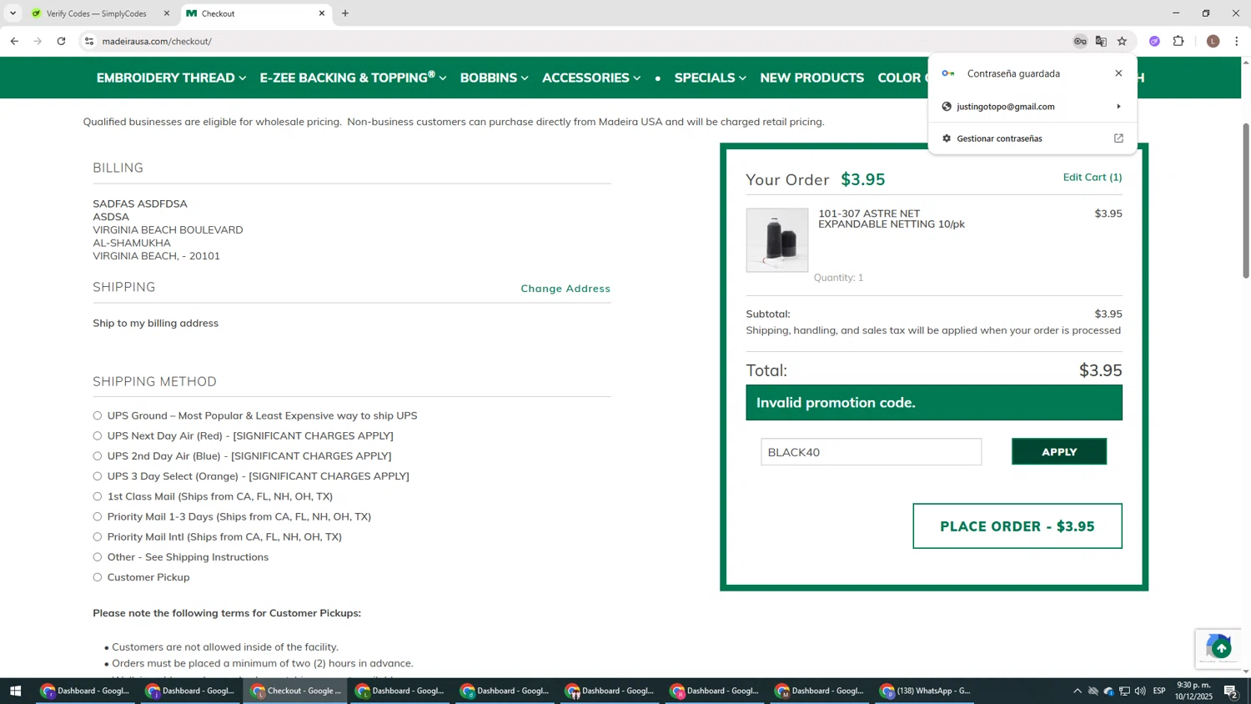Screen dimensions: 1251x704
Task: Open a new browser tab
Action: (345, 13)
